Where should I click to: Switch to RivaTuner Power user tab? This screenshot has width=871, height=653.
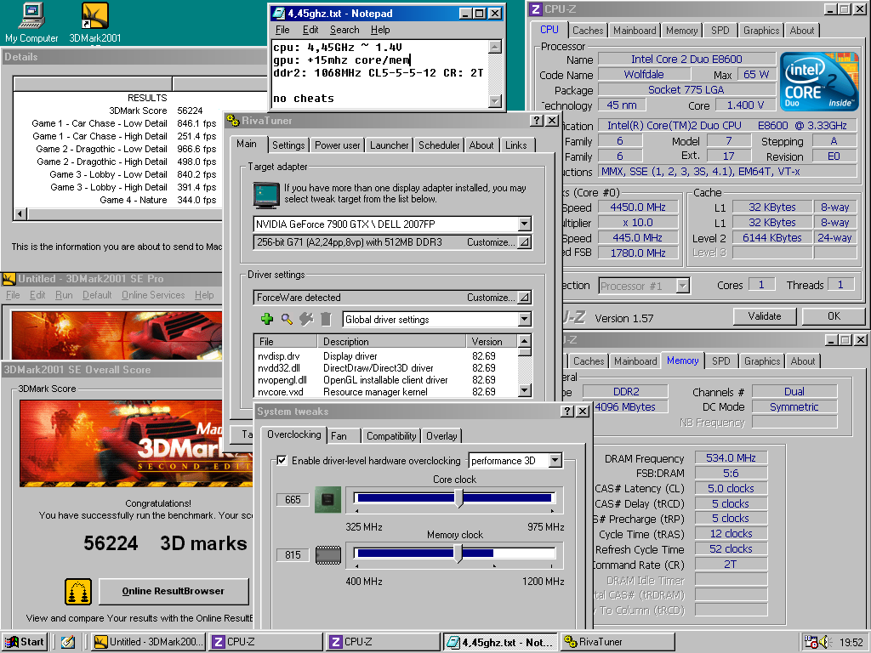[x=337, y=145]
